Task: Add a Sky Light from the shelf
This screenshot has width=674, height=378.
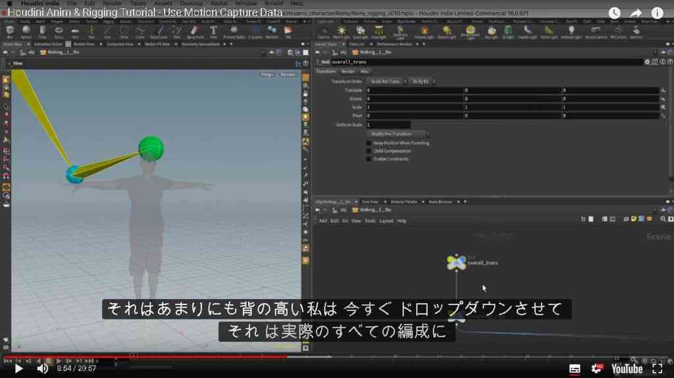Action: point(491,32)
